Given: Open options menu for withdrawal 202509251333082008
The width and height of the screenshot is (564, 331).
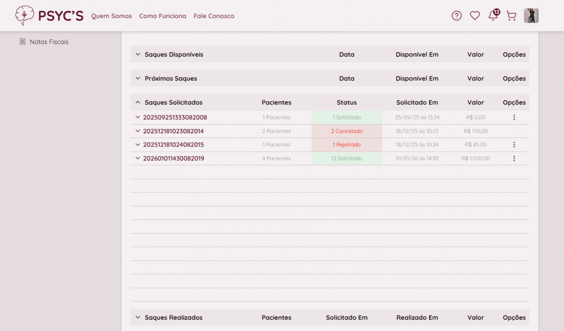Looking at the screenshot, I should coord(514,117).
